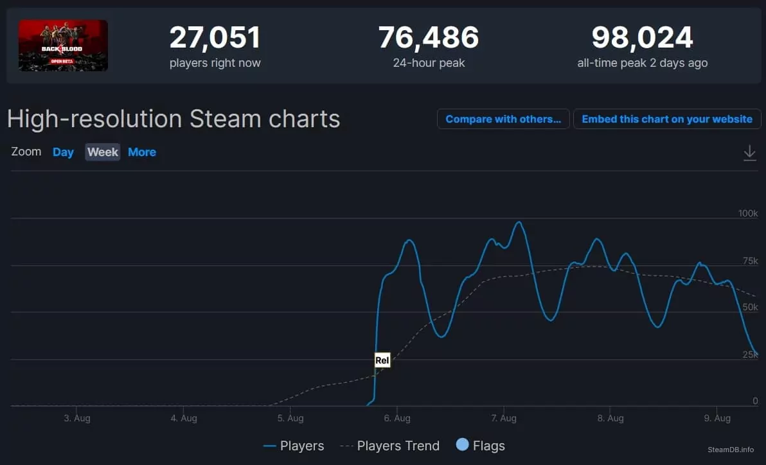Open the SteamDB.info credit link
766x465 pixels.
731,450
